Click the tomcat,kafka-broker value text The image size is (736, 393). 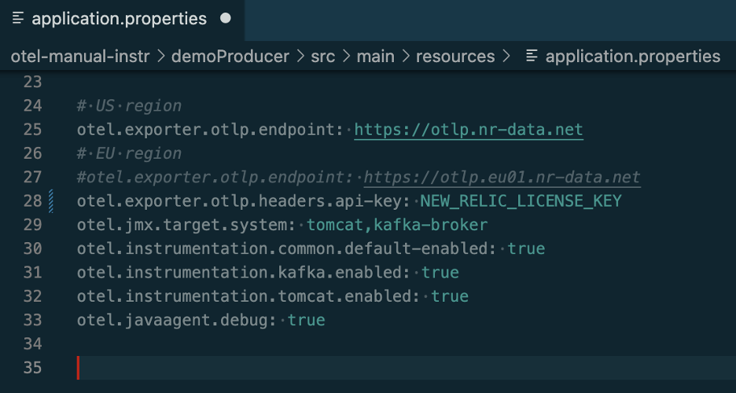click(397, 225)
